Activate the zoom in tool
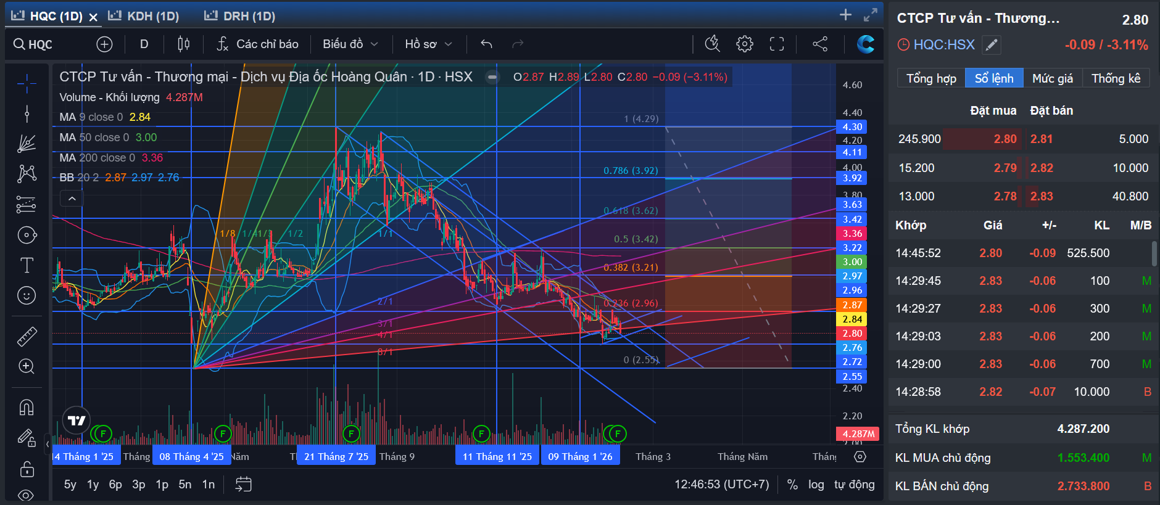The width and height of the screenshot is (1160, 505). [27, 366]
